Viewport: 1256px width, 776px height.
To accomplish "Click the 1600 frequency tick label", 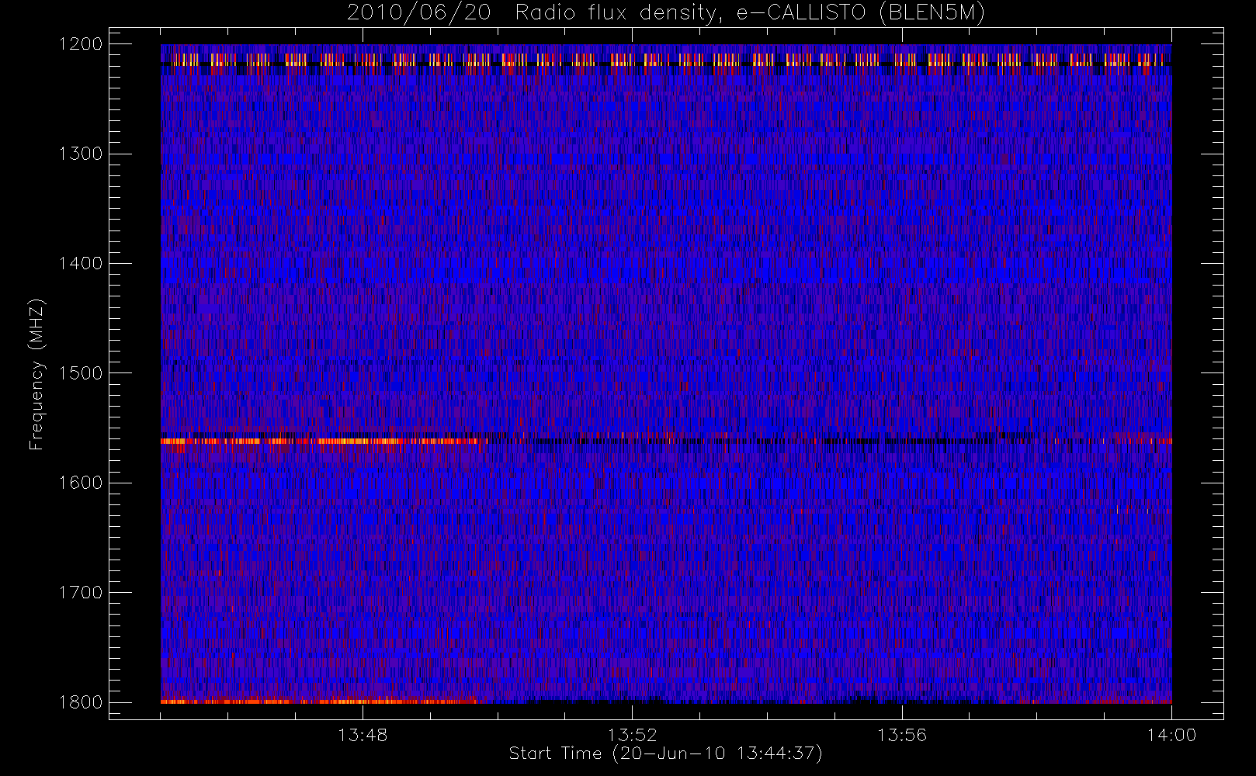I will point(80,483).
